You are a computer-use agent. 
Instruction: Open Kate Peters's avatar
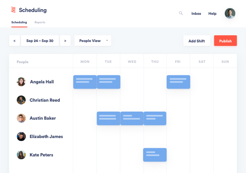tap(21, 155)
